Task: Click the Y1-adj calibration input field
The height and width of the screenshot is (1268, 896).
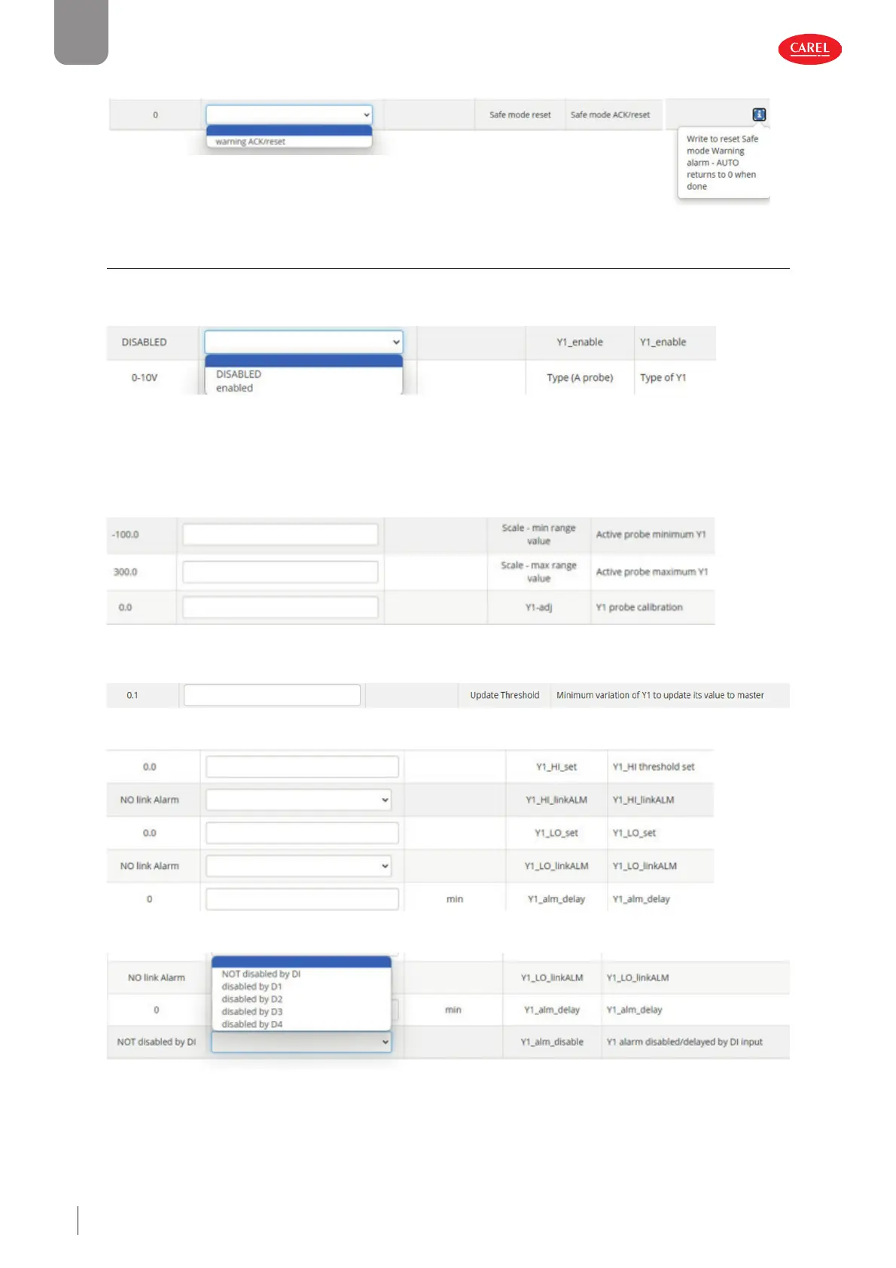Action: coord(280,608)
